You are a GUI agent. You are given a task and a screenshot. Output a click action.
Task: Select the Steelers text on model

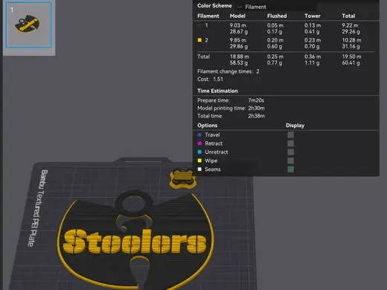coord(135,241)
